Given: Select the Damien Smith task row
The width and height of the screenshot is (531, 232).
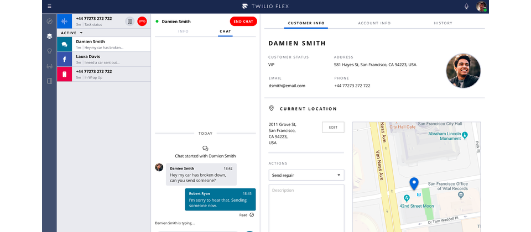Looking at the screenshot, I should (103, 44).
